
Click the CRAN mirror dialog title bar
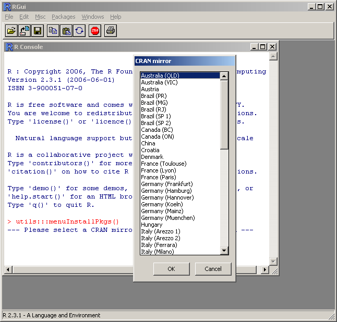[x=184, y=61]
